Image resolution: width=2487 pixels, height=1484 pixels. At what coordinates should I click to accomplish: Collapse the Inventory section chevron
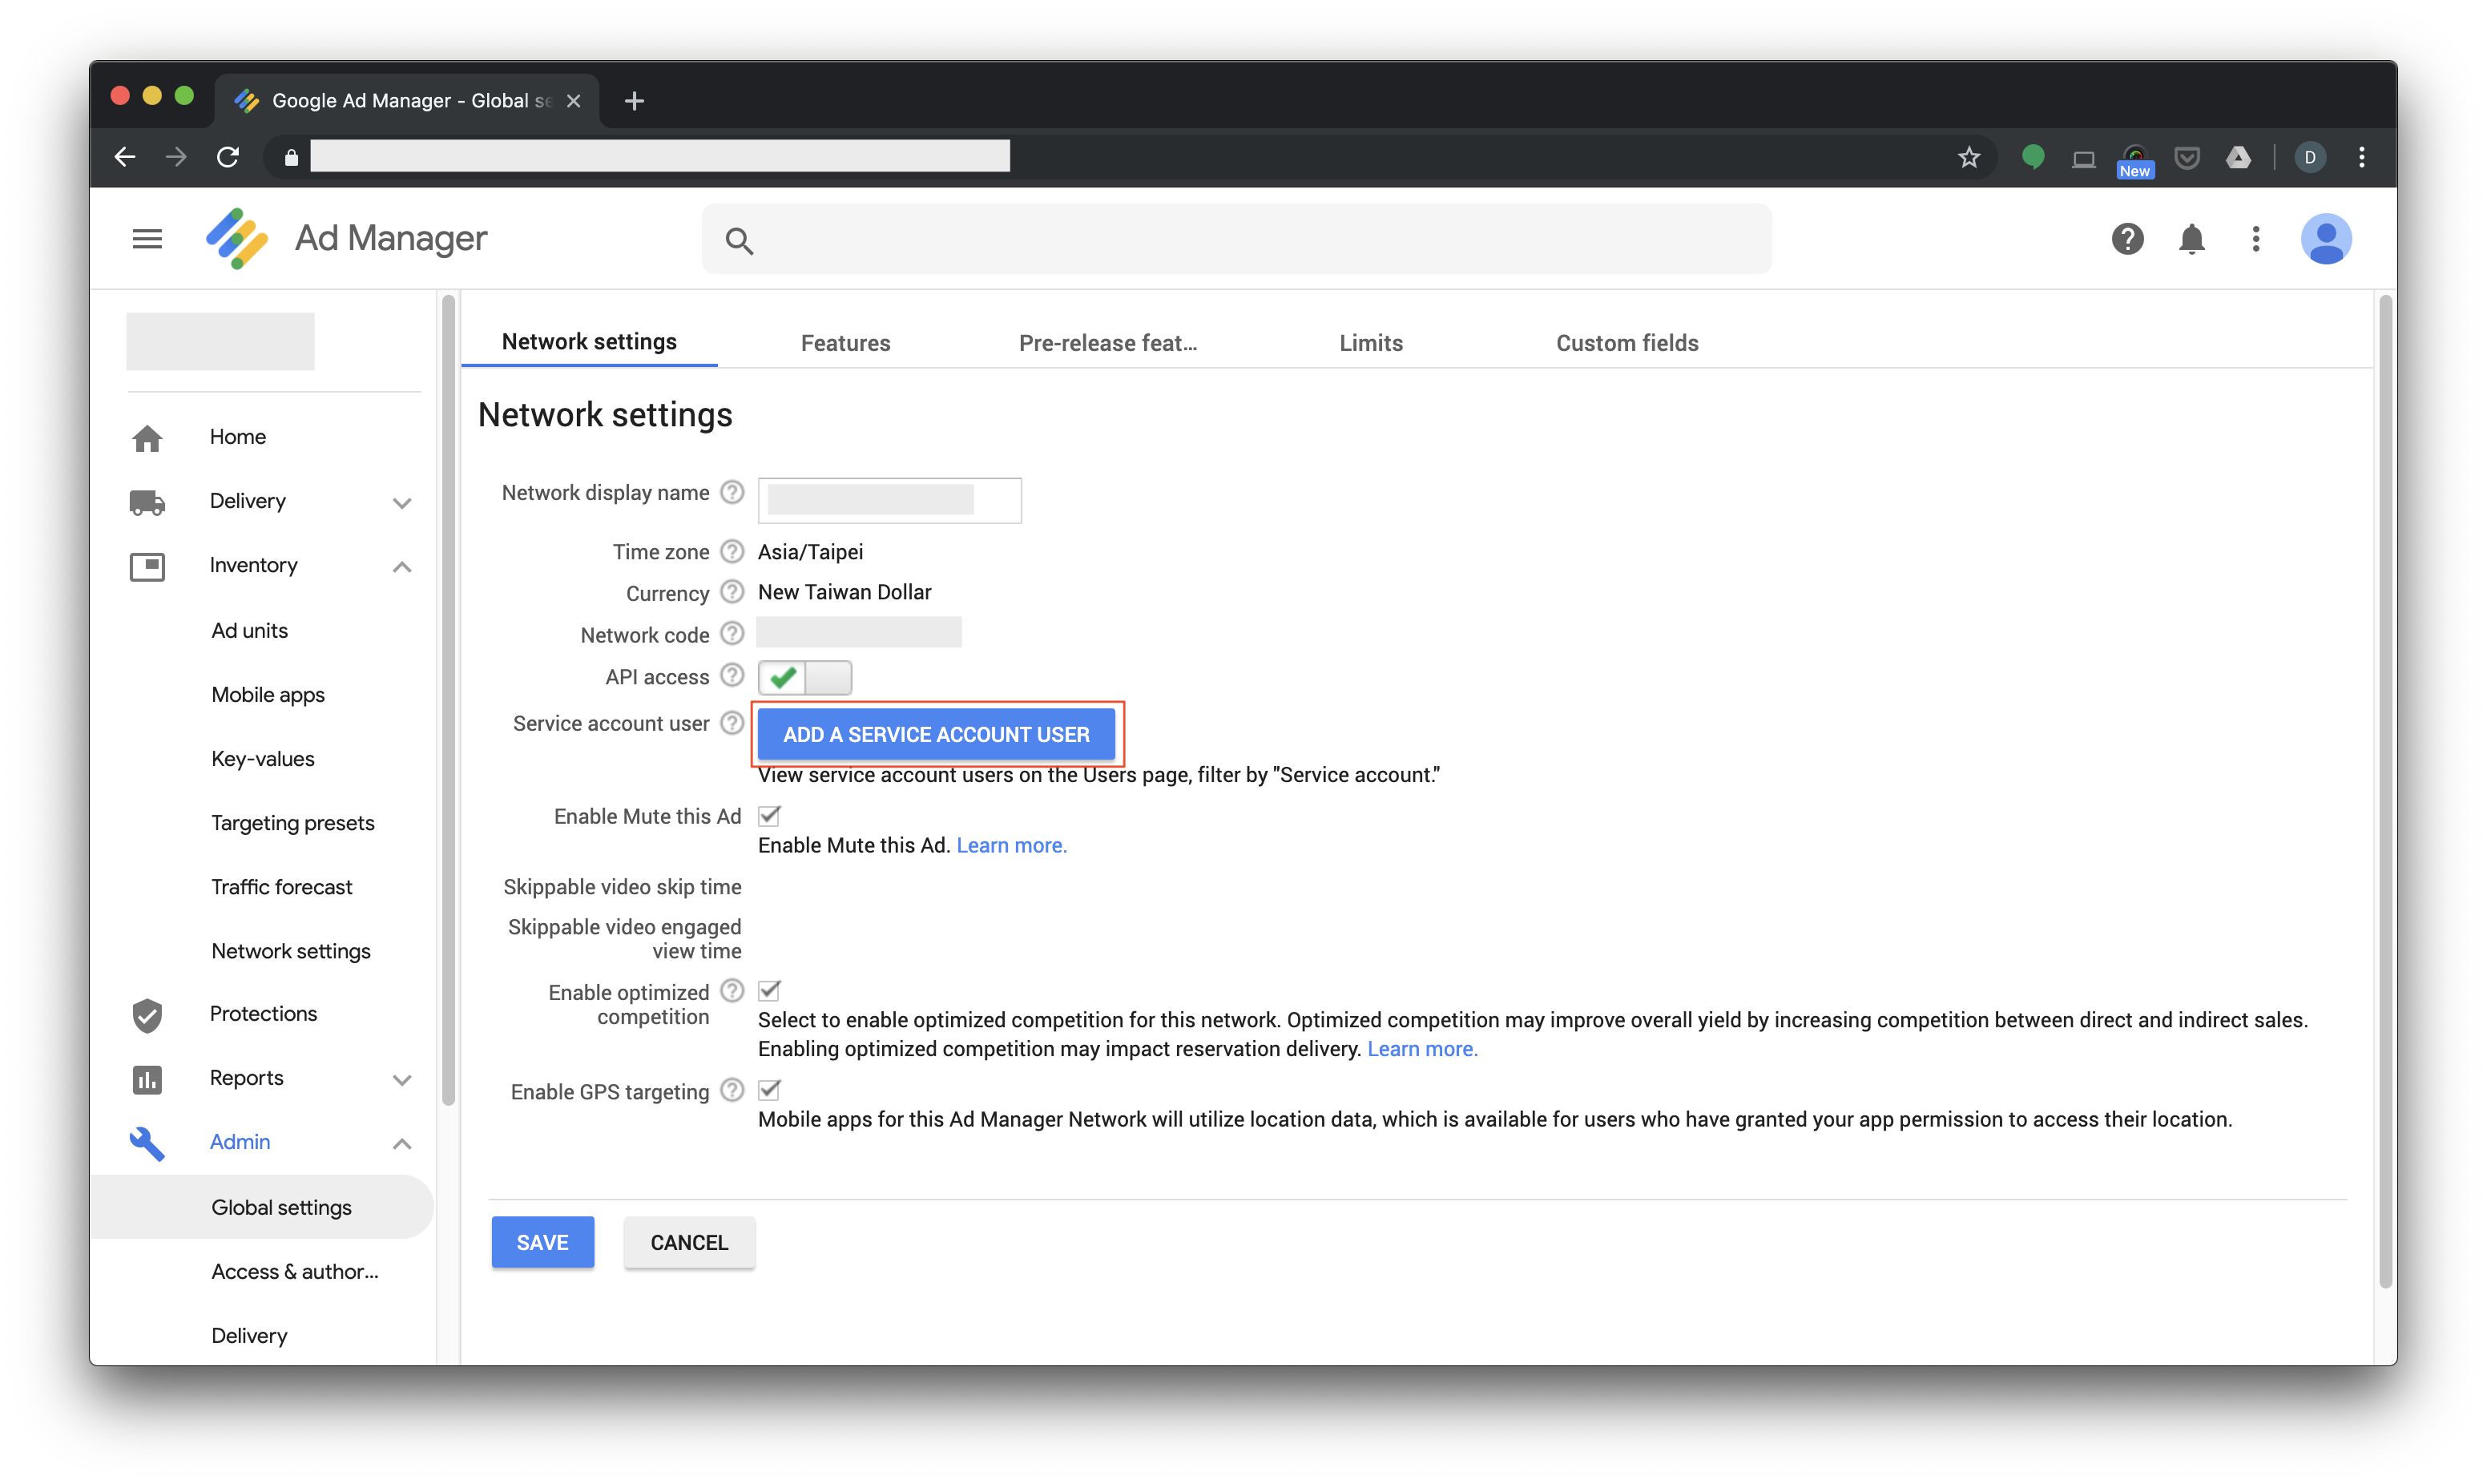402,567
